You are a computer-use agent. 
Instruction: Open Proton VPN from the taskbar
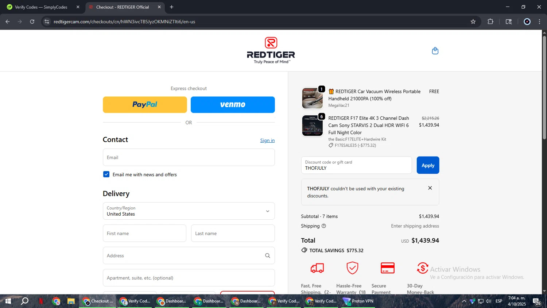click(358, 301)
